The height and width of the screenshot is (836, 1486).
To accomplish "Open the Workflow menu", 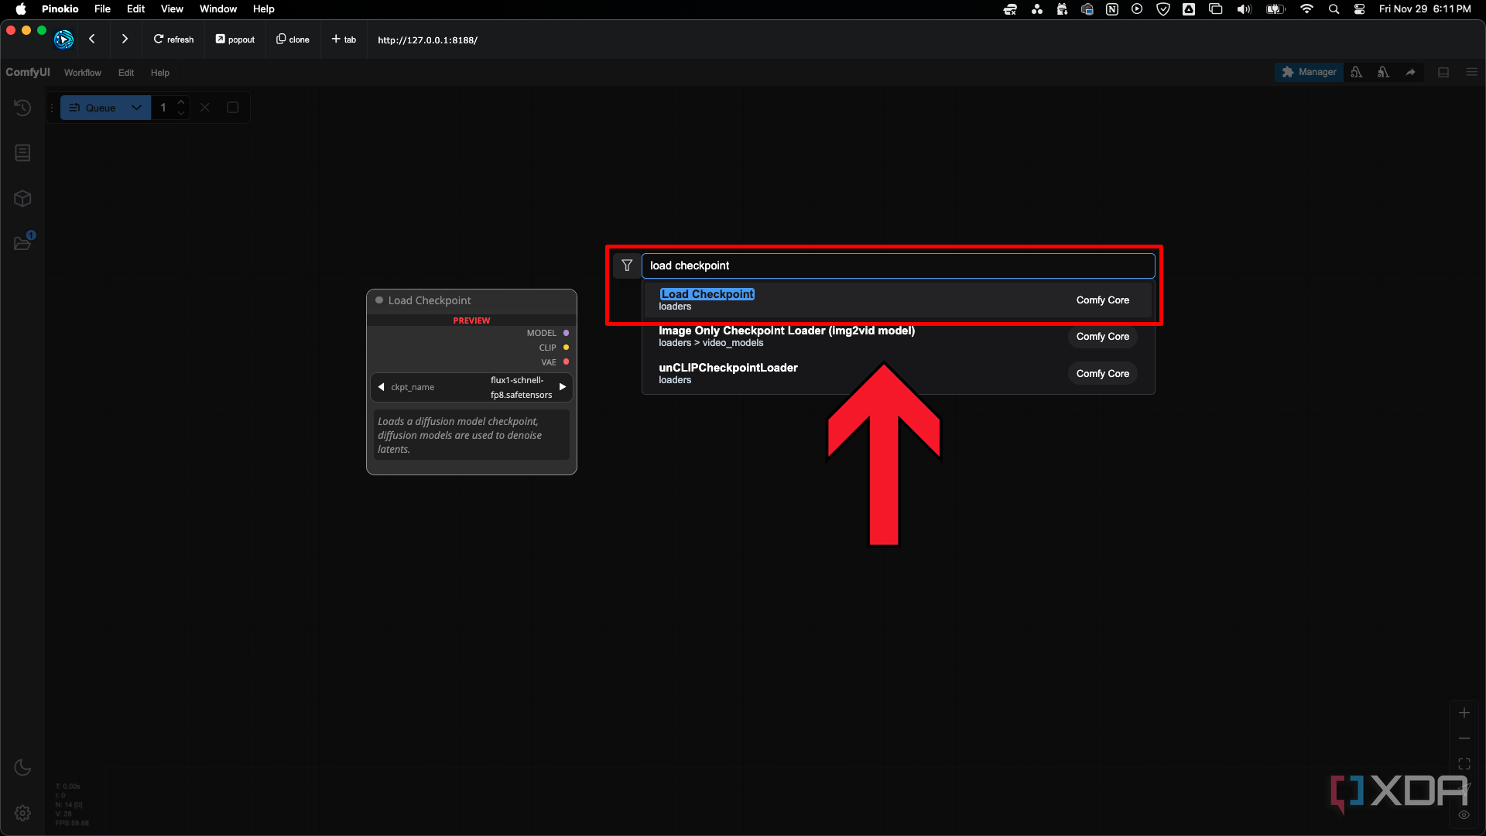I will point(83,73).
